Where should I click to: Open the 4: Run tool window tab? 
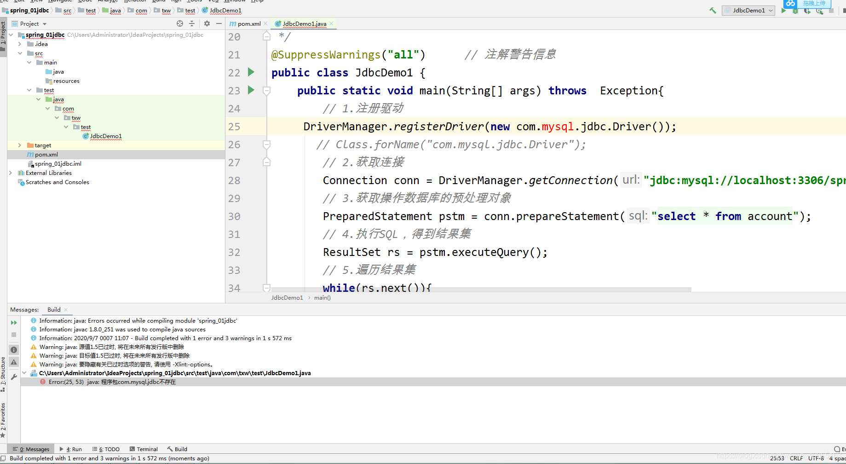[x=71, y=449]
